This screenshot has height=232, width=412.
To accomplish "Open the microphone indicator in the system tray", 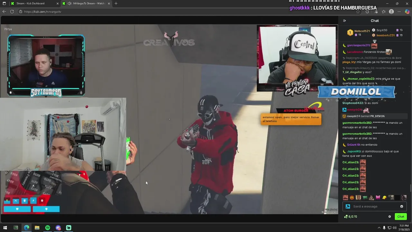I will click(x=384, y=228).
